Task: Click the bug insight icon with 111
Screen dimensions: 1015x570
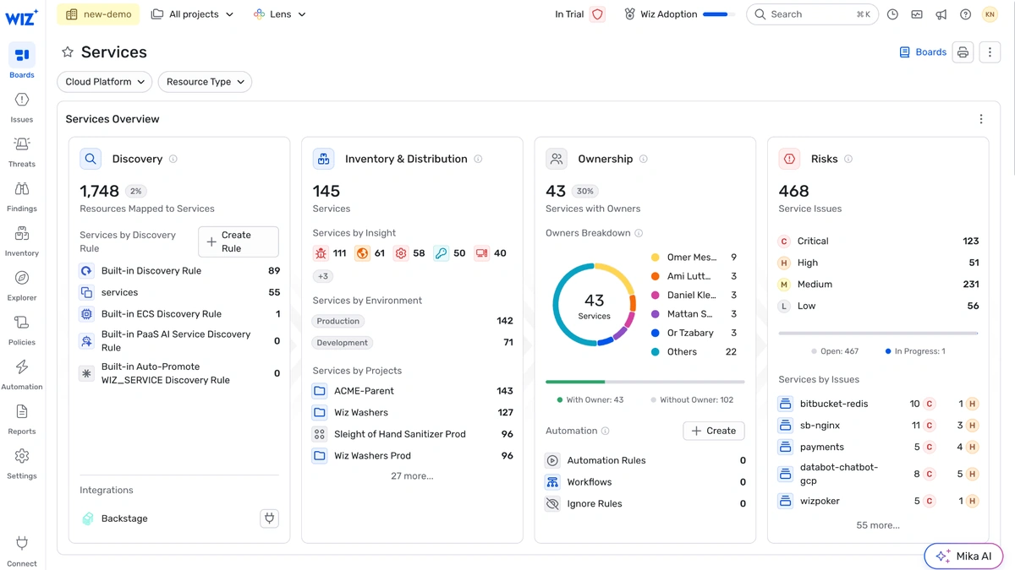Action: click(x=321, y=253)
